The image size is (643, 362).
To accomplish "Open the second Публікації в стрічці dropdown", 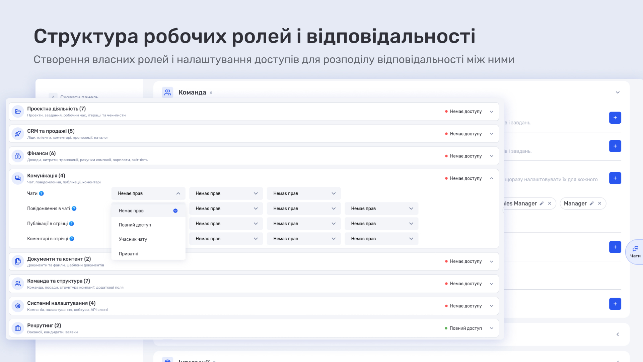I will click(x=226, y=224).
